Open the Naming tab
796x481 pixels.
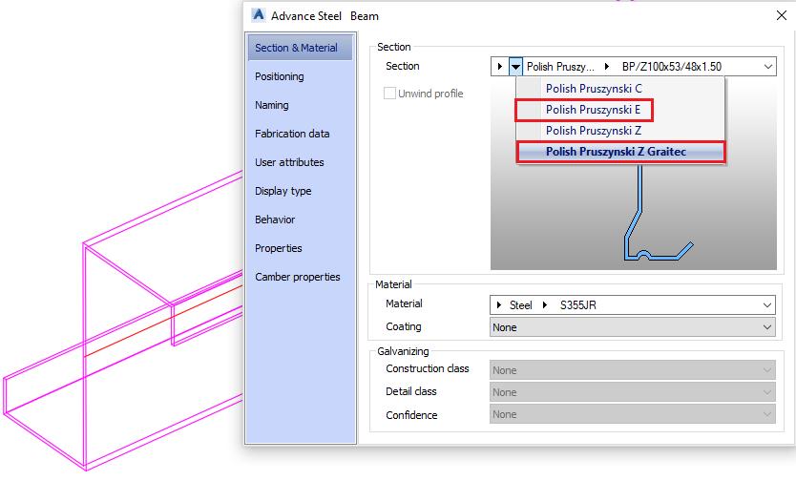272,105
